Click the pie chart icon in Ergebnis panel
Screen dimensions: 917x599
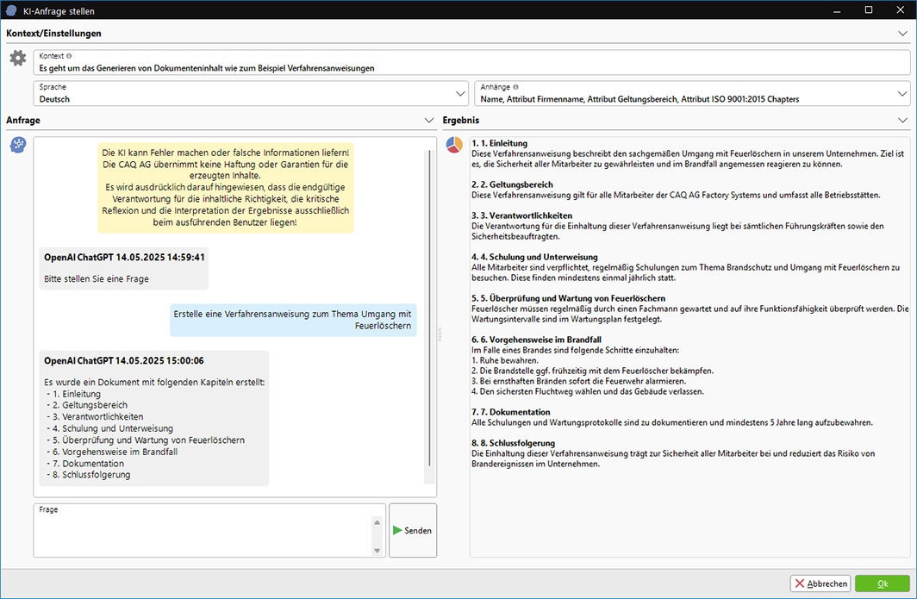(454, 145)
